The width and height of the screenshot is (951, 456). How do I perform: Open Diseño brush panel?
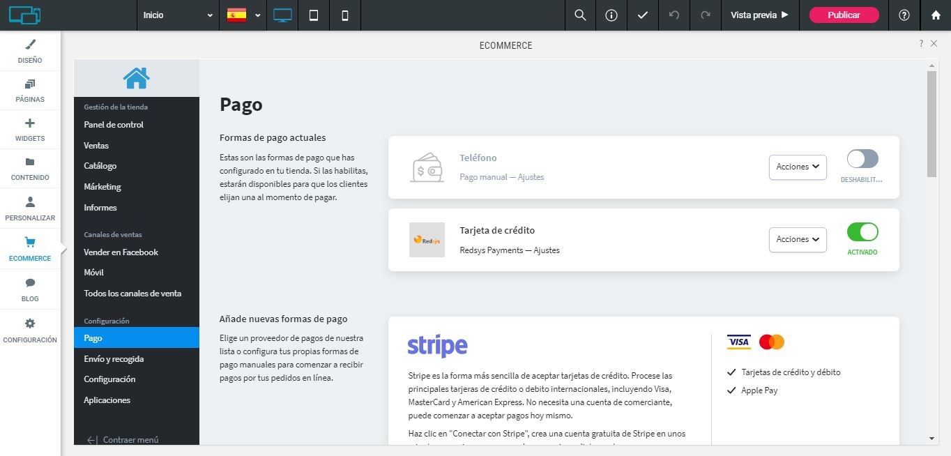30,51
